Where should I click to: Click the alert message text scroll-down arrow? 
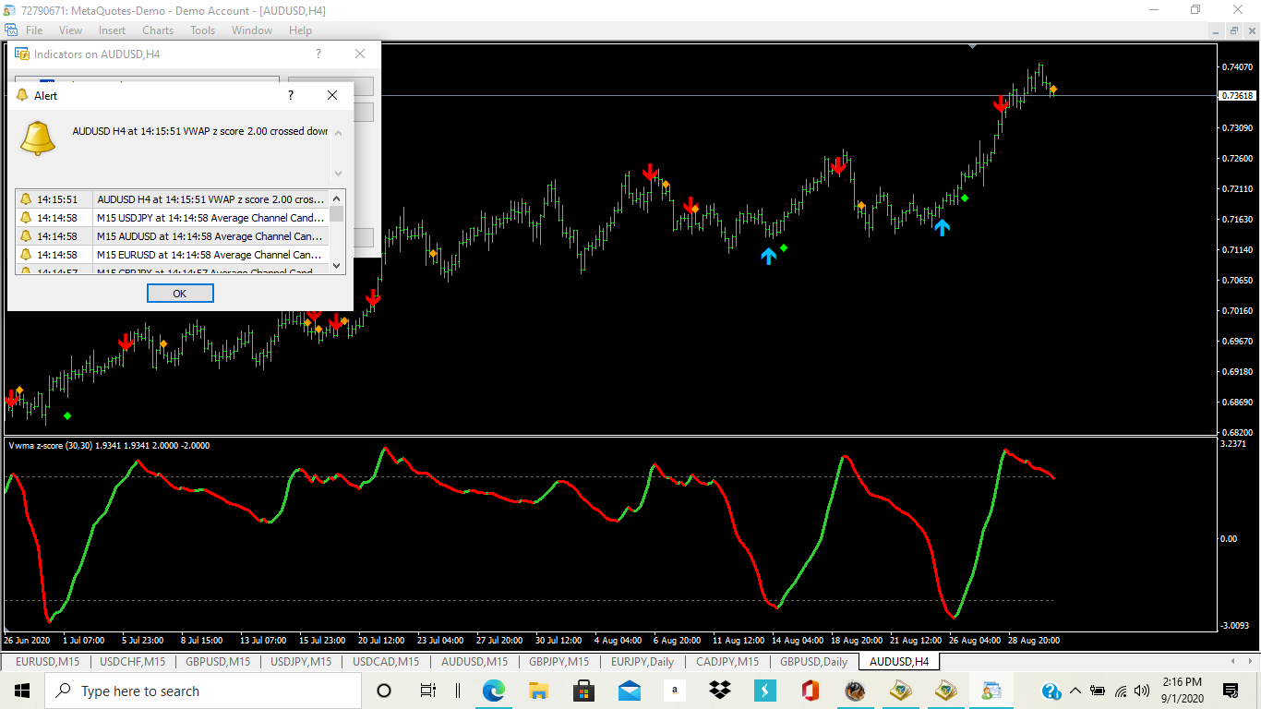click(338, 173)
